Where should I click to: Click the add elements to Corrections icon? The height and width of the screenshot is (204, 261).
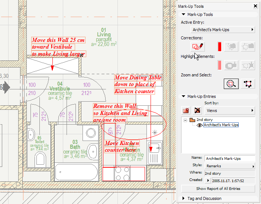(x=231, y=46)
